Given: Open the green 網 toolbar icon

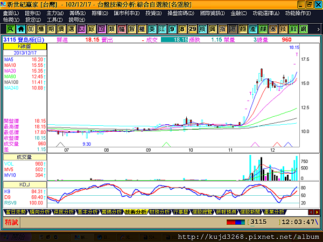Looking at the screenshot, I should click(303, 29).
